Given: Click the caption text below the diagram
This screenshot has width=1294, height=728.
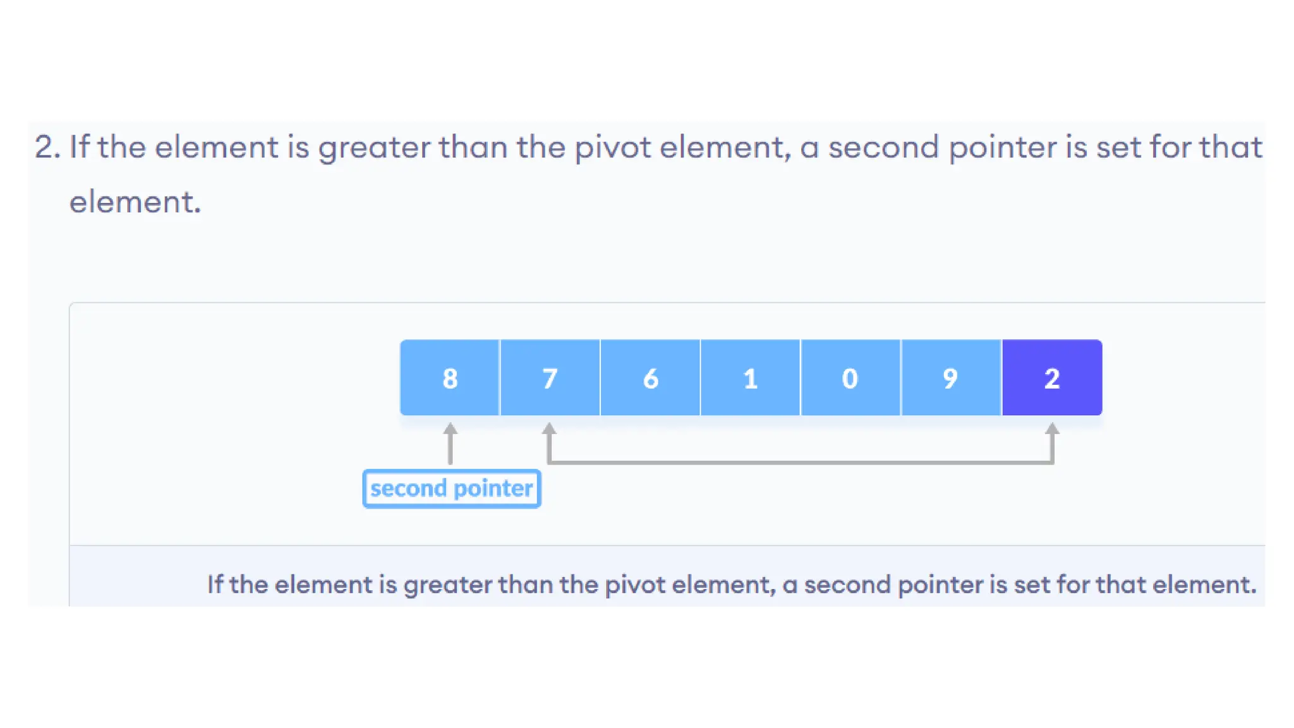Looking at the screenshot, I should pyautogui.click(x=732, y=585).
